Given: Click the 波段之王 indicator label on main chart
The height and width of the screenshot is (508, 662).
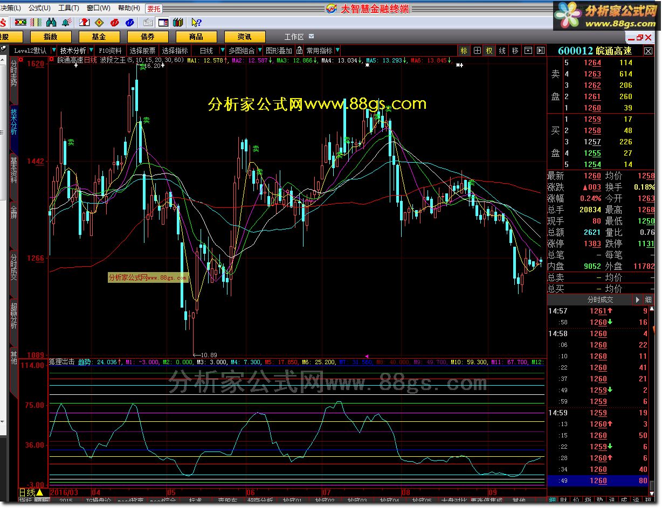Looking at the screenshot, I should [x=113, y=60].
